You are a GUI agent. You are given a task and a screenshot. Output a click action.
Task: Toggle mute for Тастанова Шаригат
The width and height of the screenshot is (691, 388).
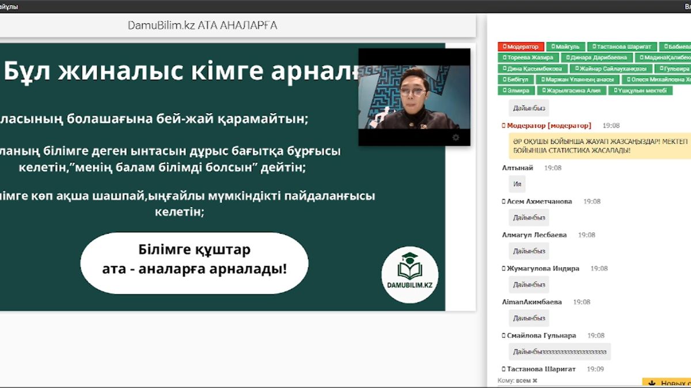(594, 47)
